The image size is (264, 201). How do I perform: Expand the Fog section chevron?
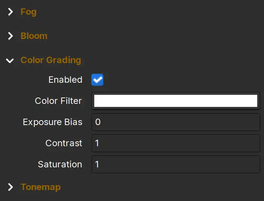tap(11, 12)
